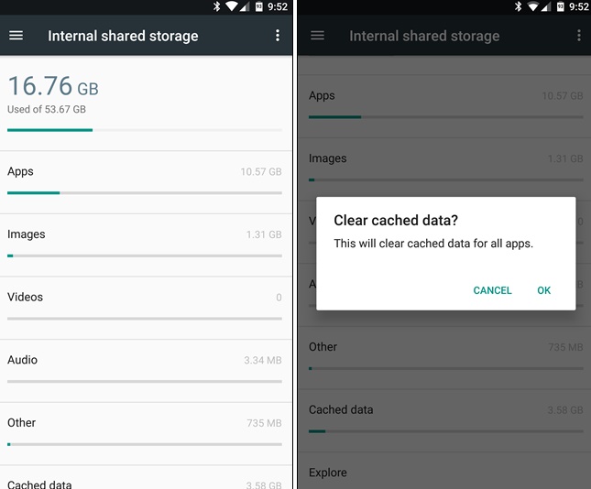The image size is (591, 489).
Task: Tap the 16.76 GB used storage progress bar
Action: (x=145, y=130)
